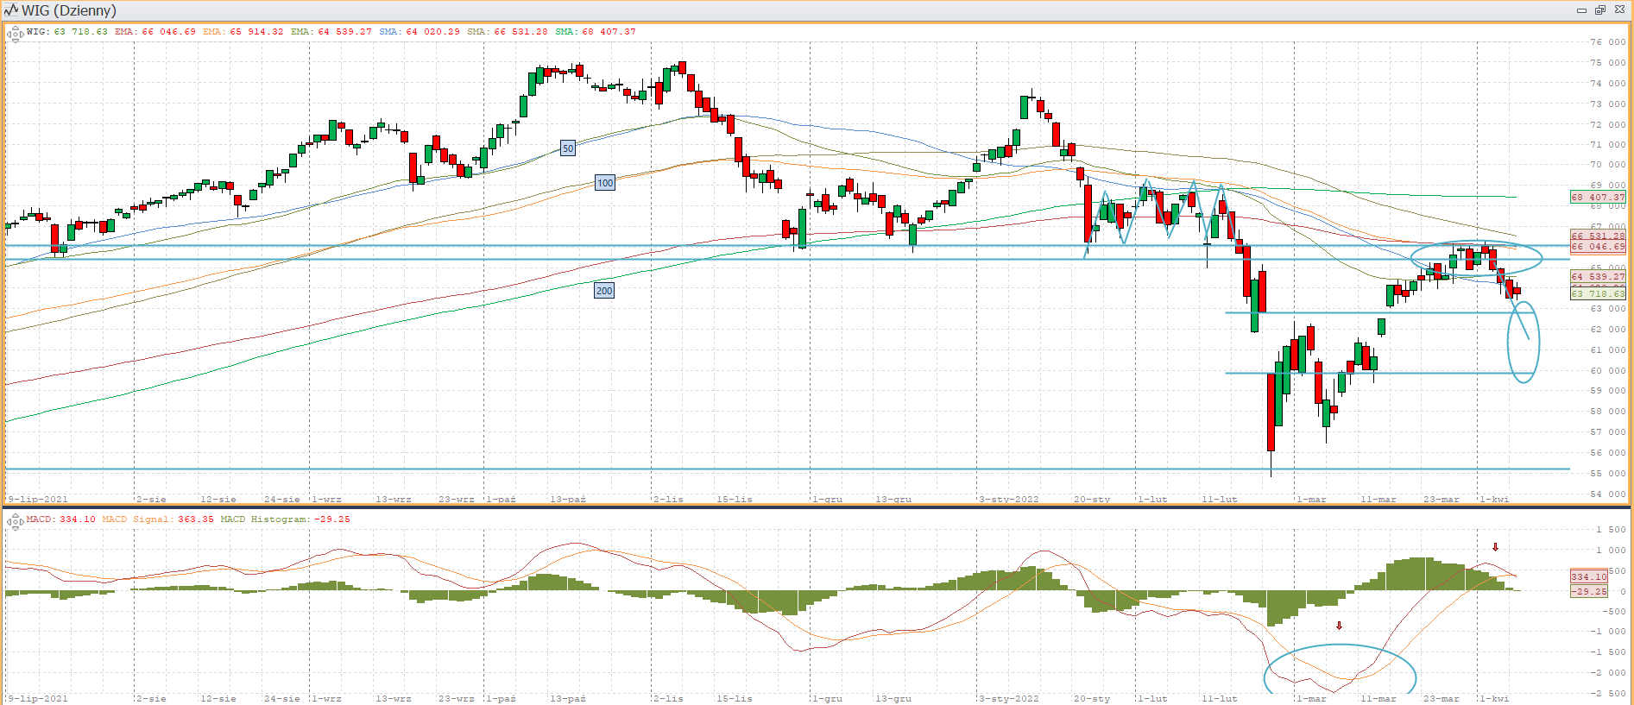Click the pan arrows icon in MACD panel
The width and height of the screenshot is (1634, 705).
click(x=15, y=521)
